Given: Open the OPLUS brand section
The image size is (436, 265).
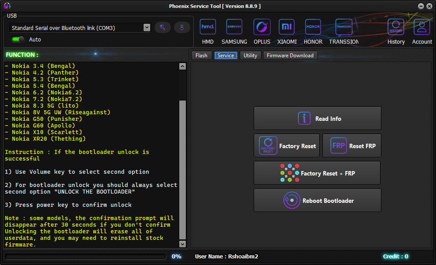Looking at the screenshot, I should coord(262,31).
